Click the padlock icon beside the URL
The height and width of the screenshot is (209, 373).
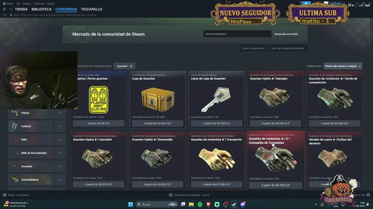(11, 15)
